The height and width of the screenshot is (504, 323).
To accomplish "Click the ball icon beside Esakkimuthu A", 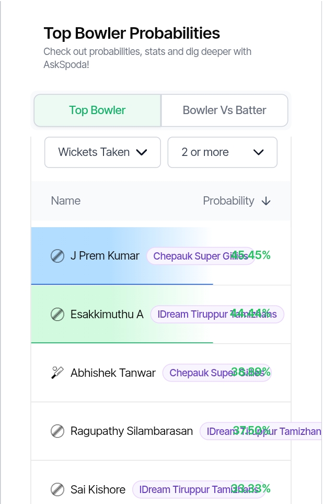I will pos(57,315).
